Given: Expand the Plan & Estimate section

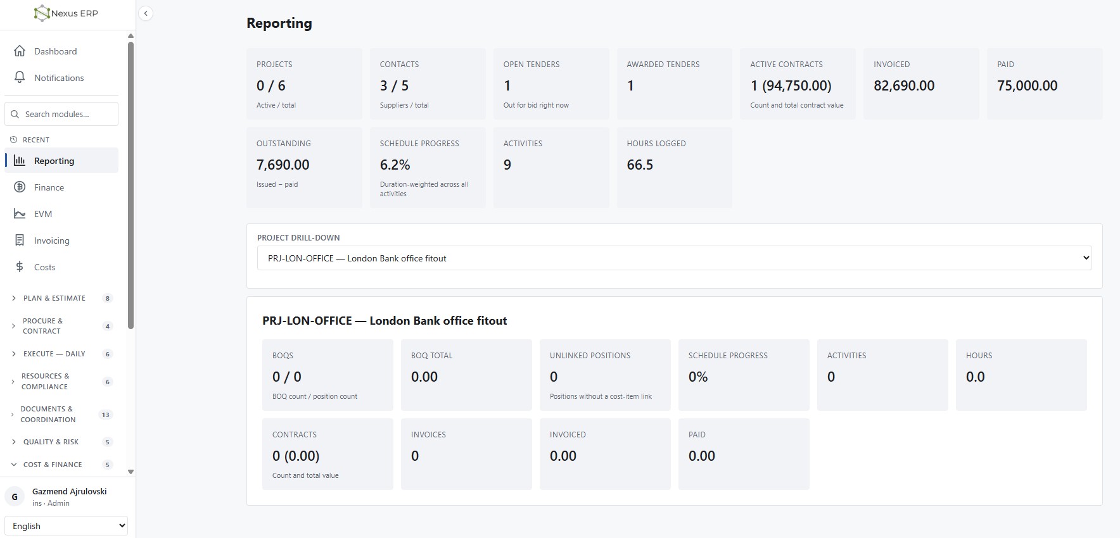Looking at the screenshot, I should pos(61,298).
